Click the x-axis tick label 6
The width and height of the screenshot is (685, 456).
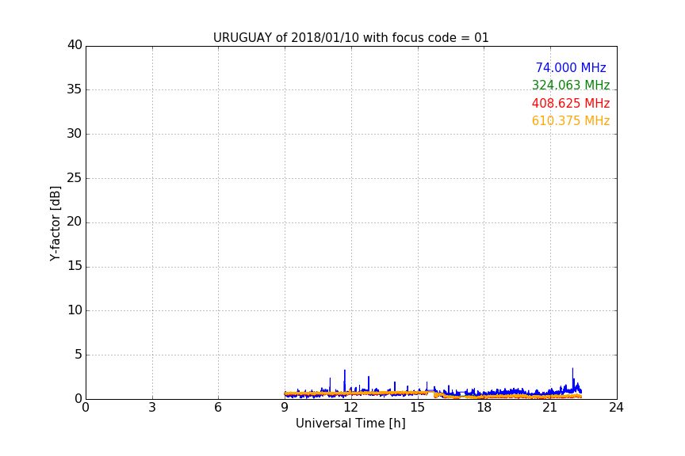click(218, 408)
